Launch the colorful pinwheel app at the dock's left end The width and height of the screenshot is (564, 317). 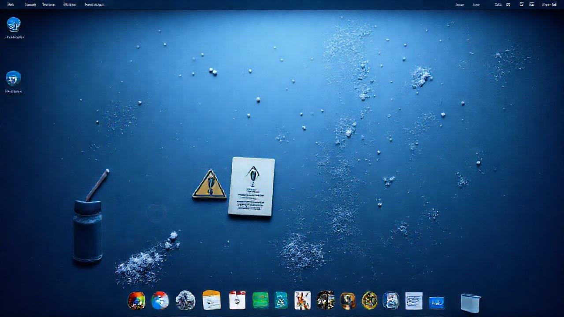click(136, 301)
